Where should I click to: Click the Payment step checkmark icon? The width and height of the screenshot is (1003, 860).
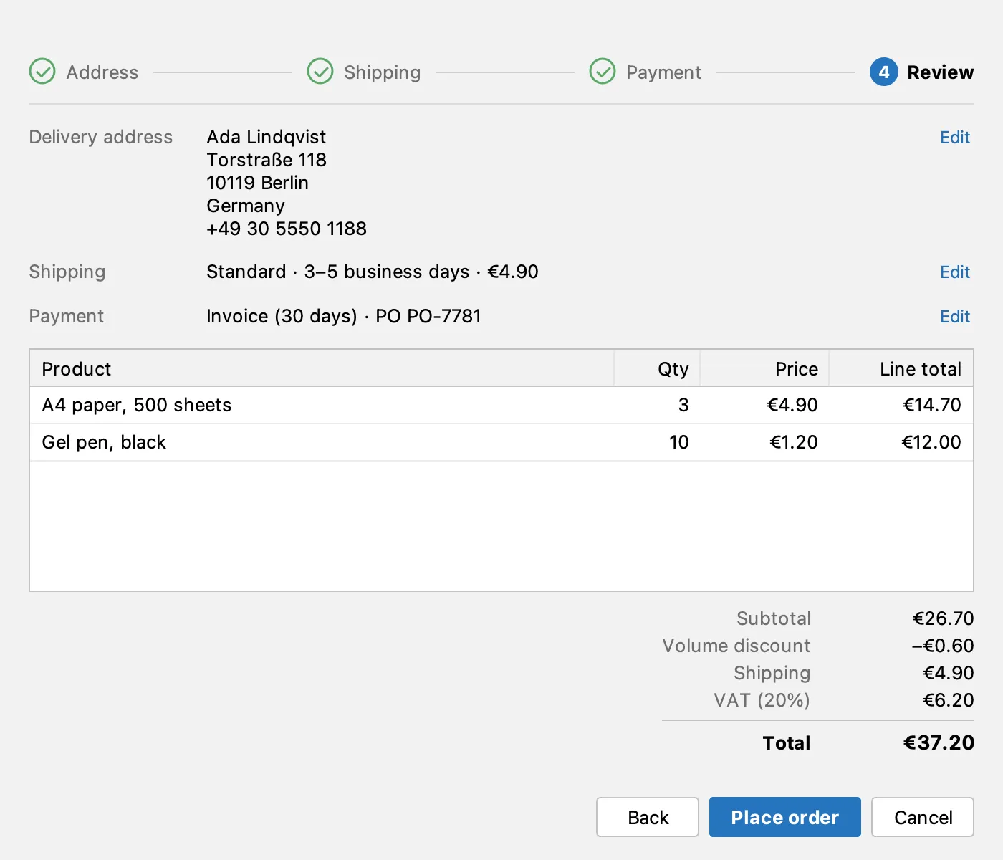point(603,72)
